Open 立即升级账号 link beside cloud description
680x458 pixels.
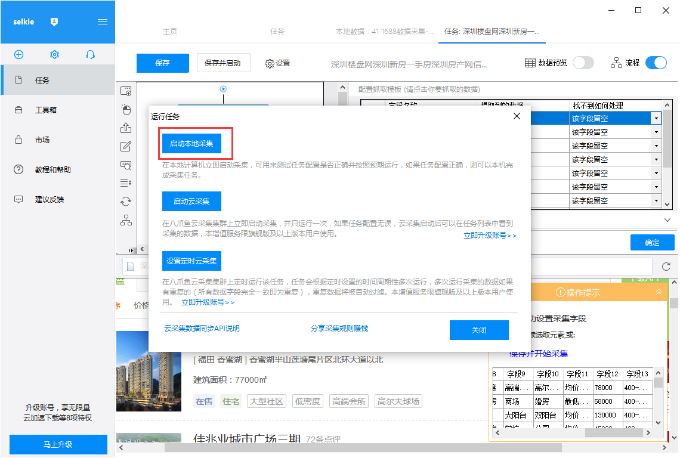(490, 236)
